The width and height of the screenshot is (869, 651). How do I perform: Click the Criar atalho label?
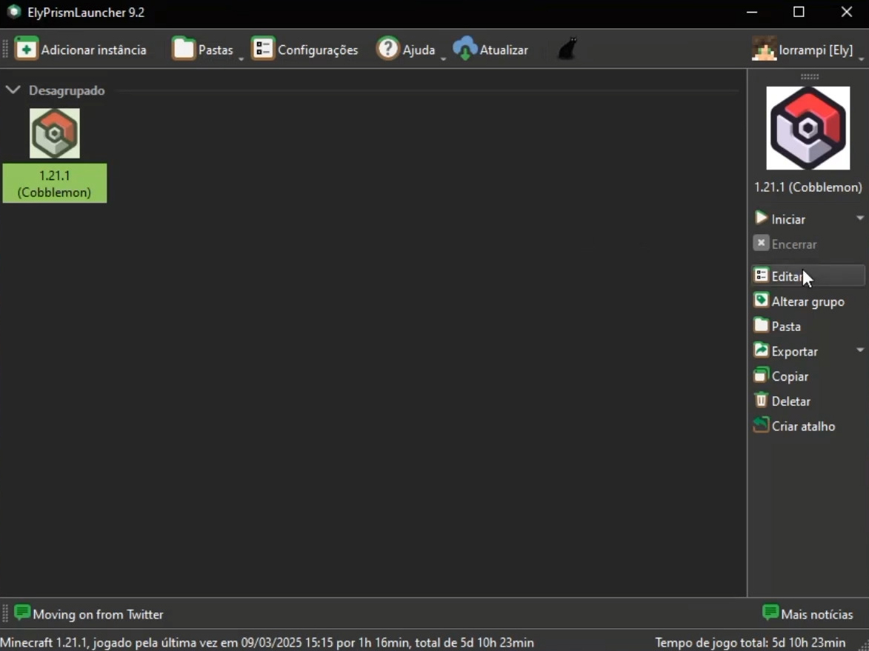click(x=804, y=426)
